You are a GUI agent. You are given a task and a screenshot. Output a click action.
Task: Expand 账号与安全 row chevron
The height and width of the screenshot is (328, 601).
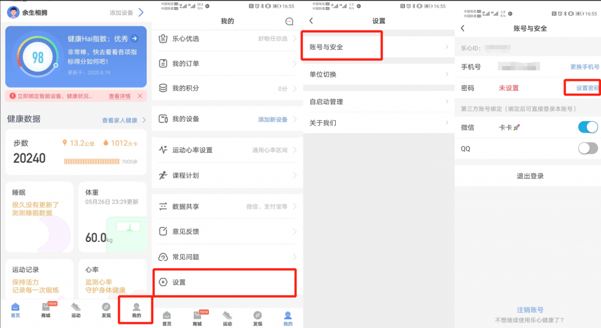(447, 47)
